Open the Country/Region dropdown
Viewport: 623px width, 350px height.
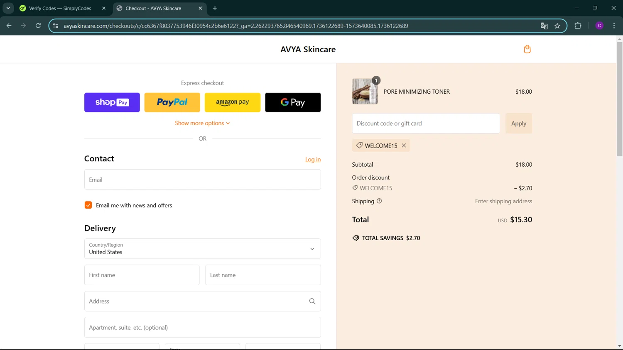coord(202,249)
